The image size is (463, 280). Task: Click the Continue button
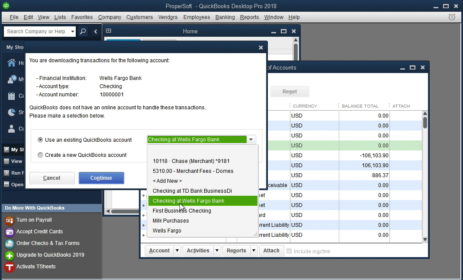[x=101, y=178]
